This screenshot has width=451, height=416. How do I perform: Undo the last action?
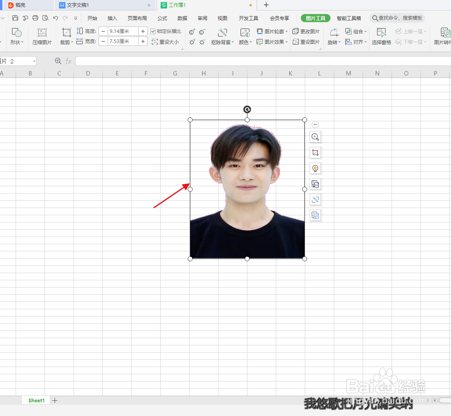pyautogui.click(x=55, y=18)
